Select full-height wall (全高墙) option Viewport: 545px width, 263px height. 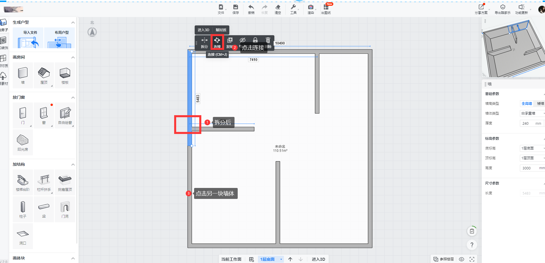(527, 104)
